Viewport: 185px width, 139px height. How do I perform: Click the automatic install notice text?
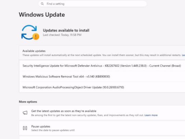[102, 55]
